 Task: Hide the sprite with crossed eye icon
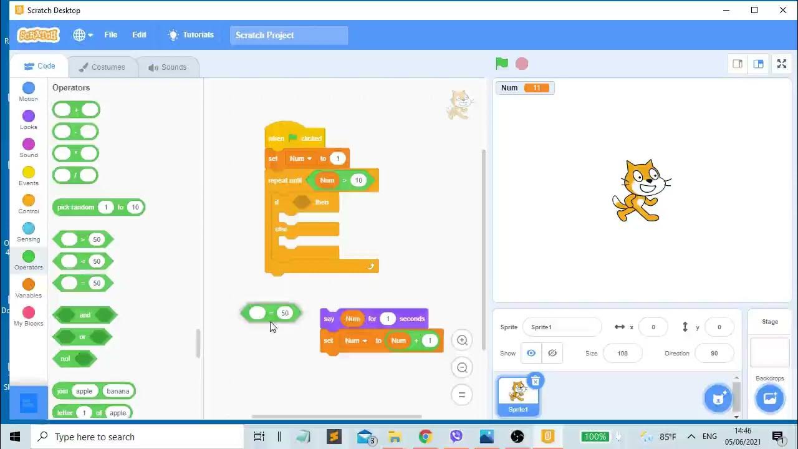click(x=552, y=353)
